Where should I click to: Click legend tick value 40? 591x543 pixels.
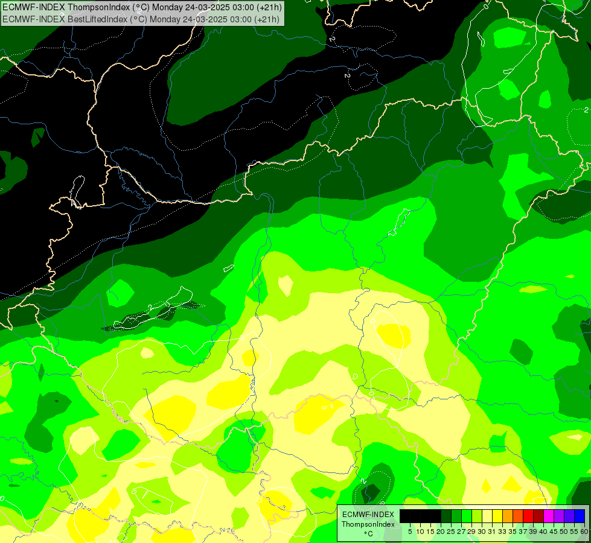click(543, 532)
